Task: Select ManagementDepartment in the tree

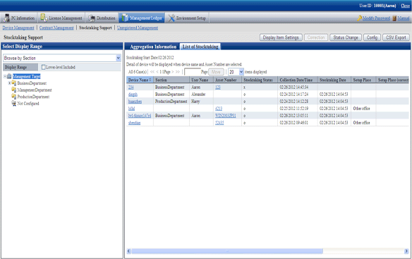Action: pos(35,90)
